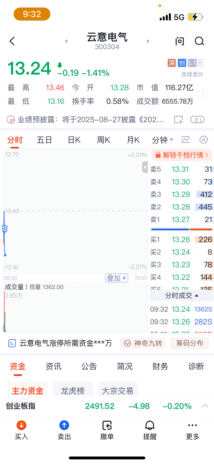Switch to 日K chart tab
This screenshot has height=464, width=214.
[74, 140]
